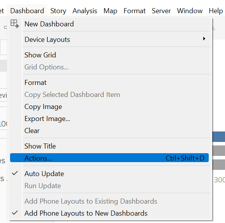Click the New Dashboard grid-plus icon
225x223 pixels.
pos(15,24)
